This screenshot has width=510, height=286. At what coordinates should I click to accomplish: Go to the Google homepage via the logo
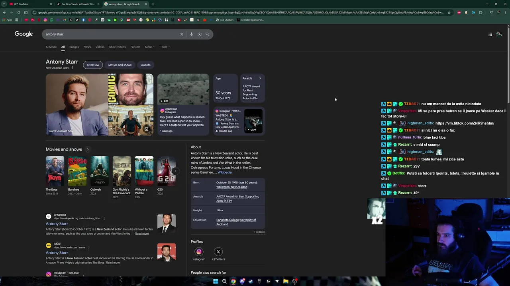tap(24, 34)
